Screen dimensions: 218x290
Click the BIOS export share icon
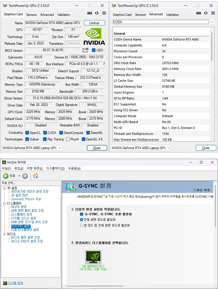[86, 50]
